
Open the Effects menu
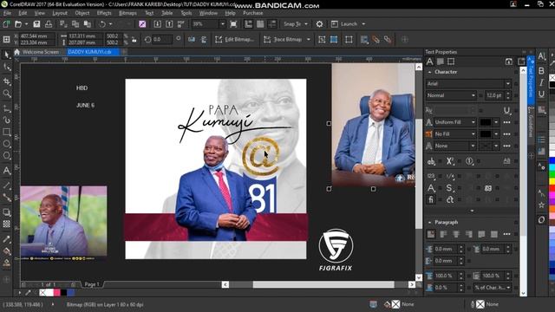(104, 13)
